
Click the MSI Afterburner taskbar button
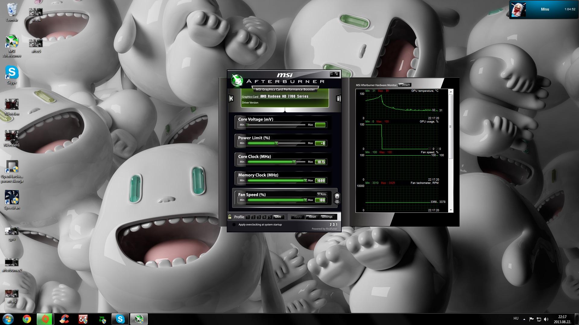(x=139, y=319)
